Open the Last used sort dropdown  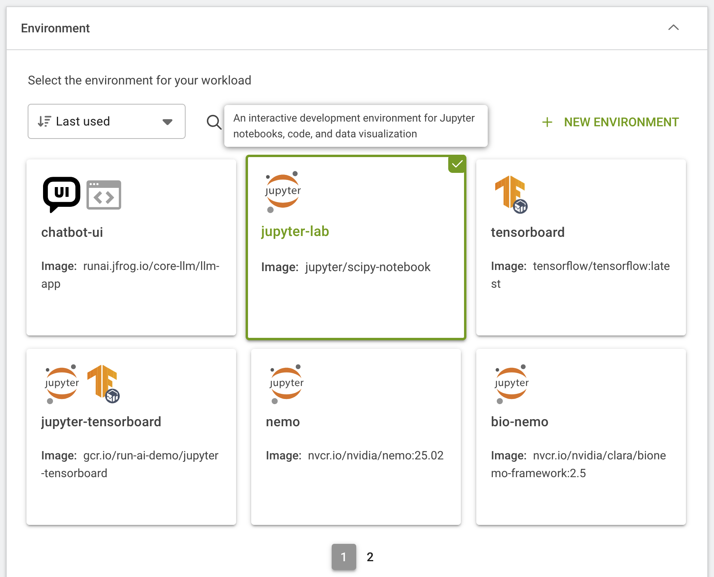[x=107, y=121]
